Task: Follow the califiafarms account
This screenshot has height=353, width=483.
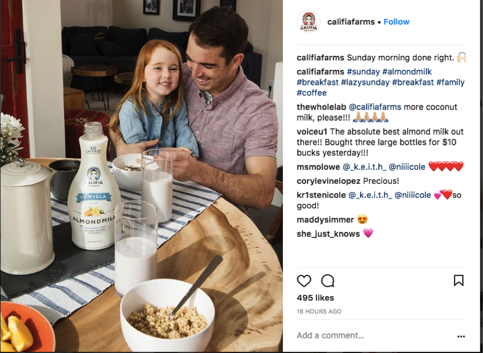Action: pyautogui.click(x=396, y=22)
